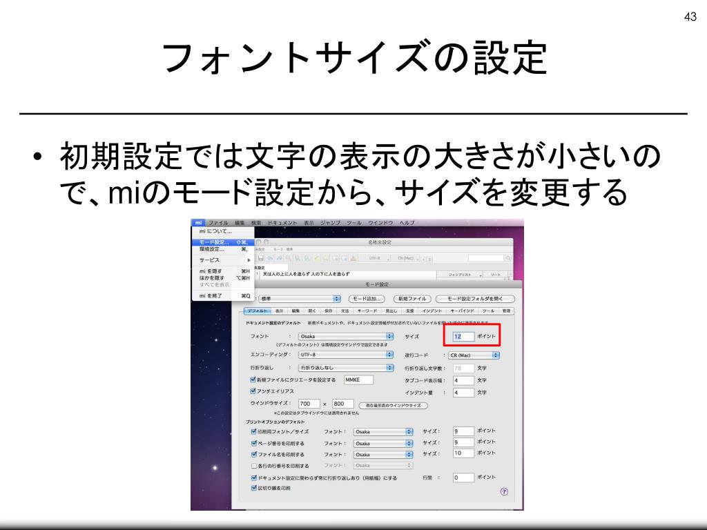The height and width of the screenshot is (530, 707).
Task: Click the 現在最前面のウインドウサイズ button
Action: [x=393, y=406]
